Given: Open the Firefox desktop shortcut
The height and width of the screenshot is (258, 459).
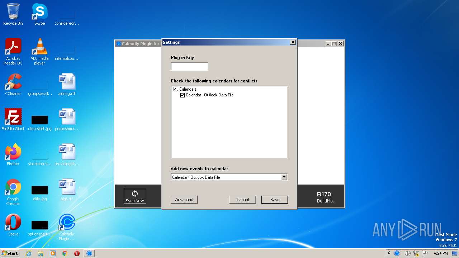Looking at the screenshot, I should tap(13, 155).
